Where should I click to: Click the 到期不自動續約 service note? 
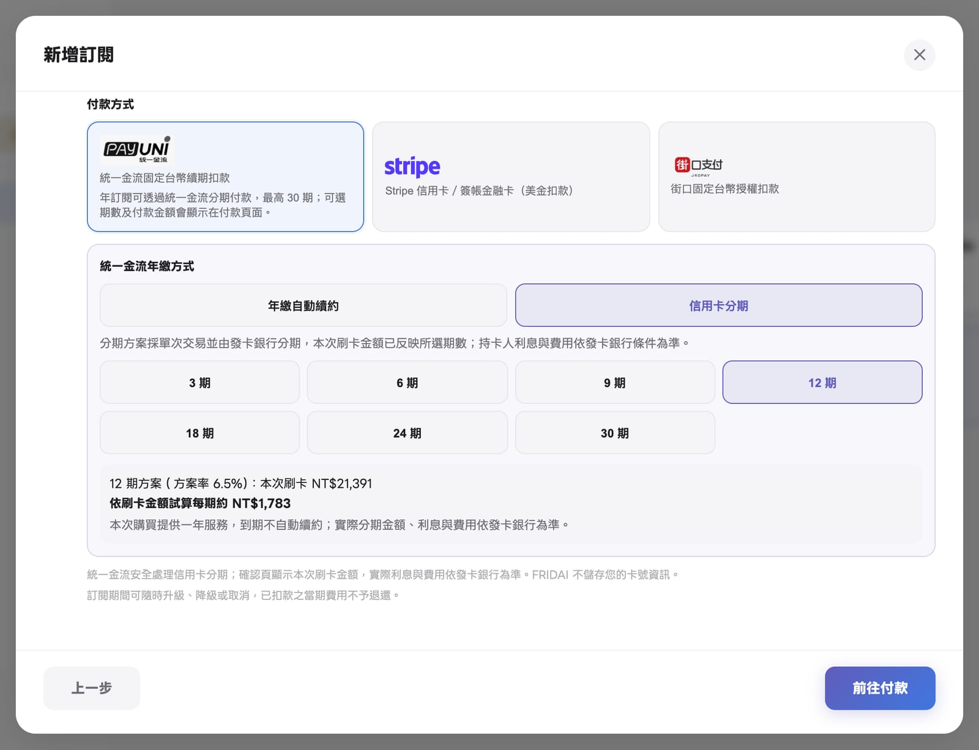[x=340, y=525]
